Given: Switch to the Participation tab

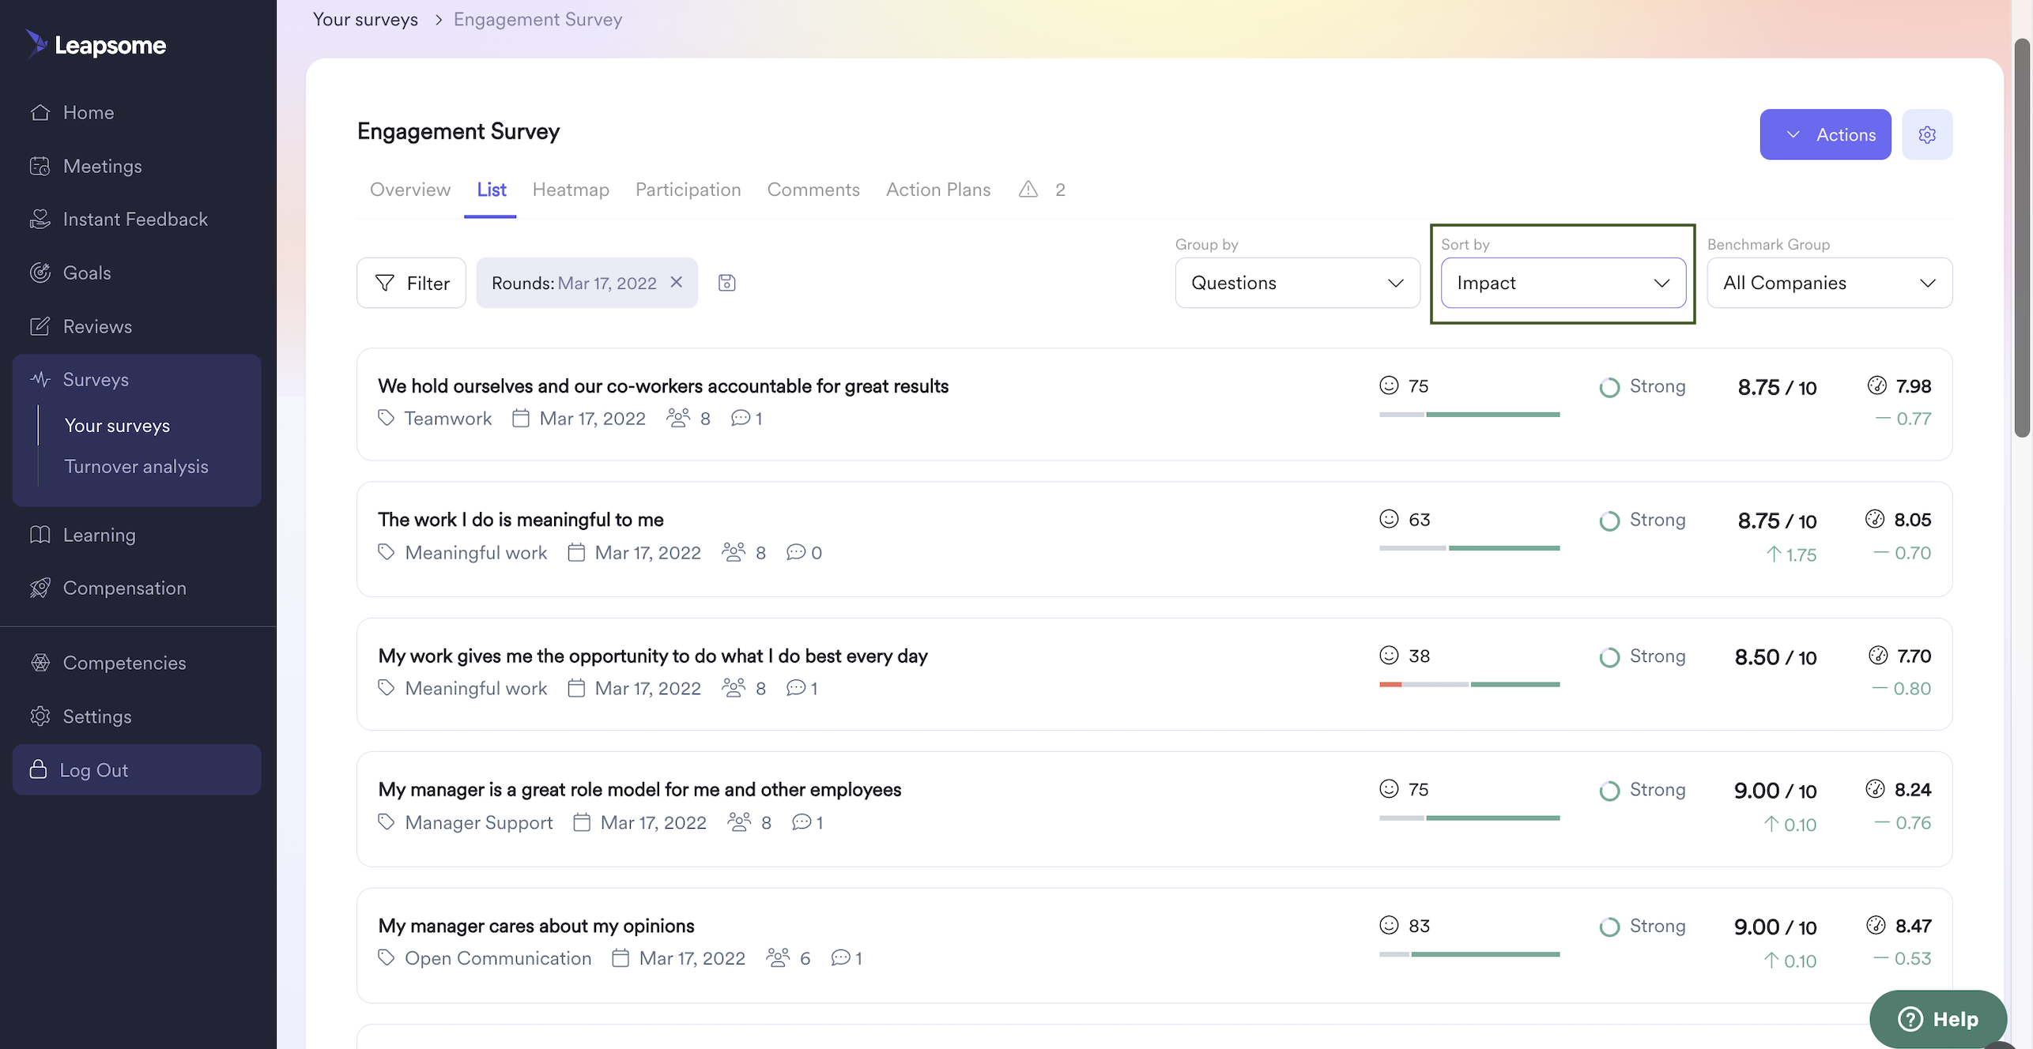Looking at the screenshot, I should (688, 190).
